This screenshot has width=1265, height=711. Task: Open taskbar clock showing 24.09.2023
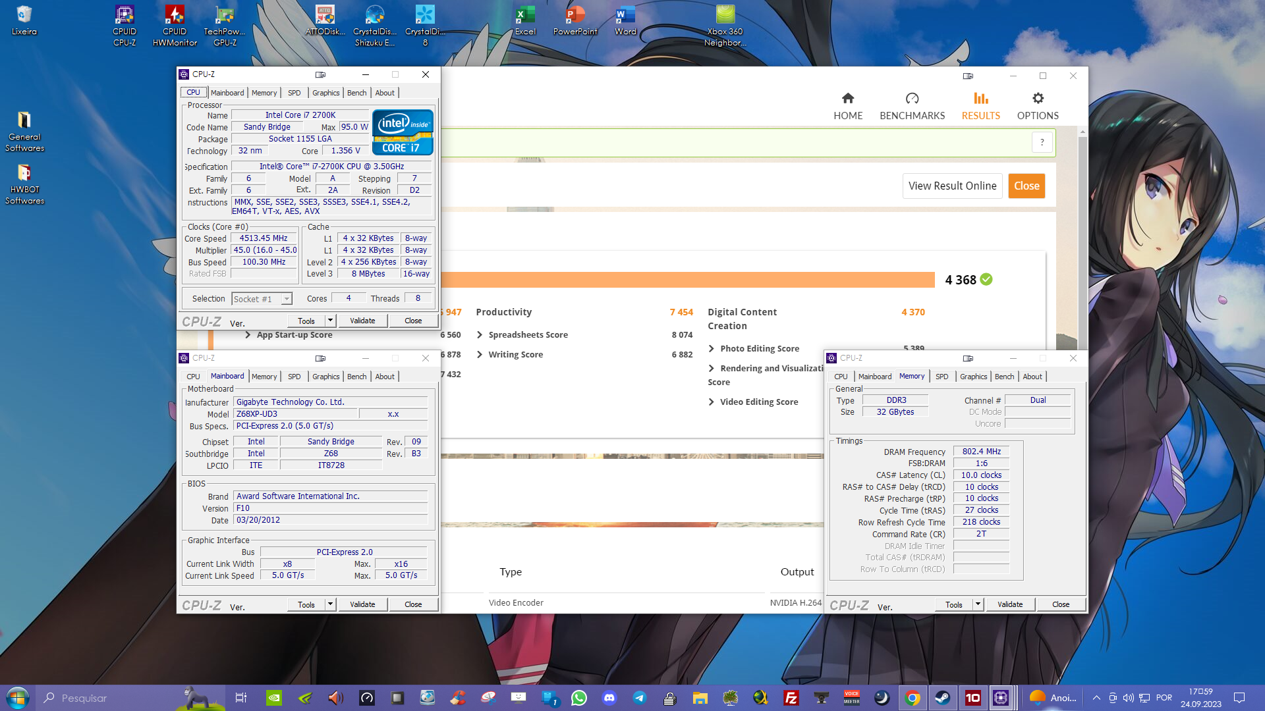[1200, 698]
